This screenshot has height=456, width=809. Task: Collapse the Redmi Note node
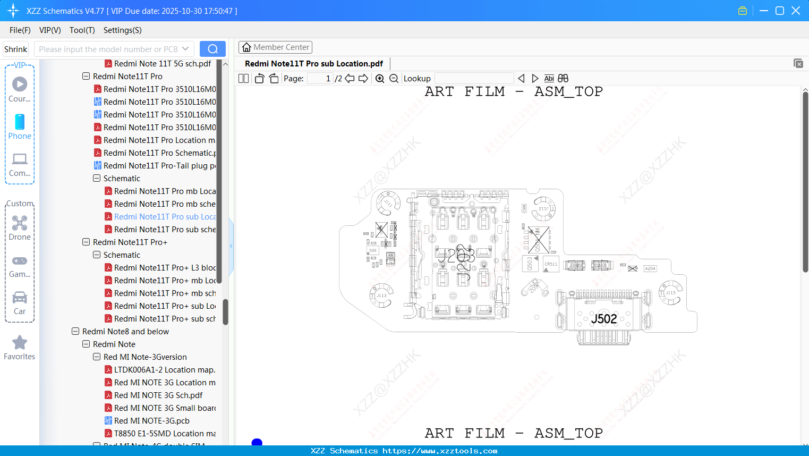86,344
